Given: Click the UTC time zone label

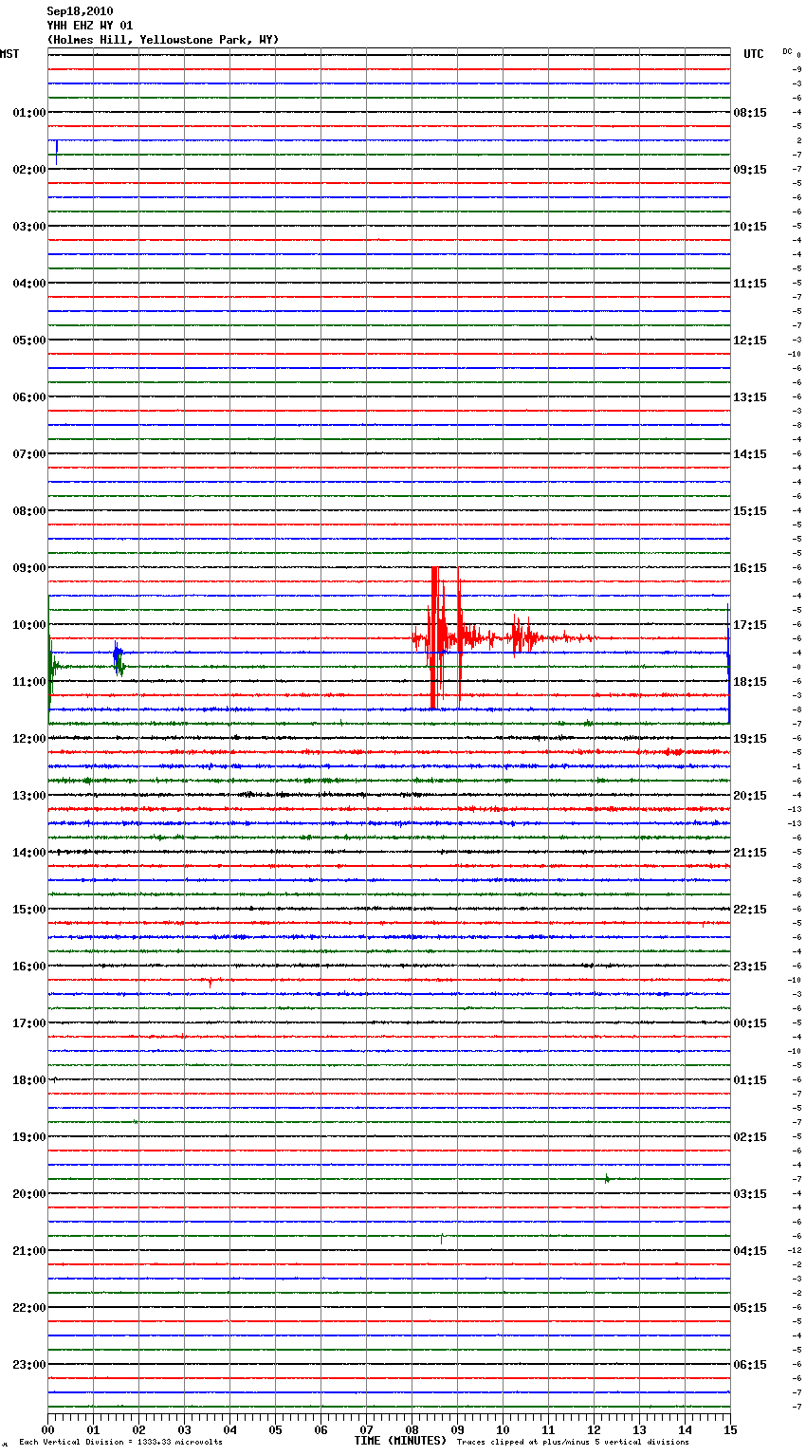Looking at the screenshot, I should click(x=753, y=54).
